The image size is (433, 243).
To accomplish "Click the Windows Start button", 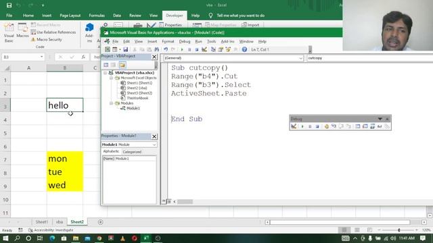I will (x=5, y=238).
